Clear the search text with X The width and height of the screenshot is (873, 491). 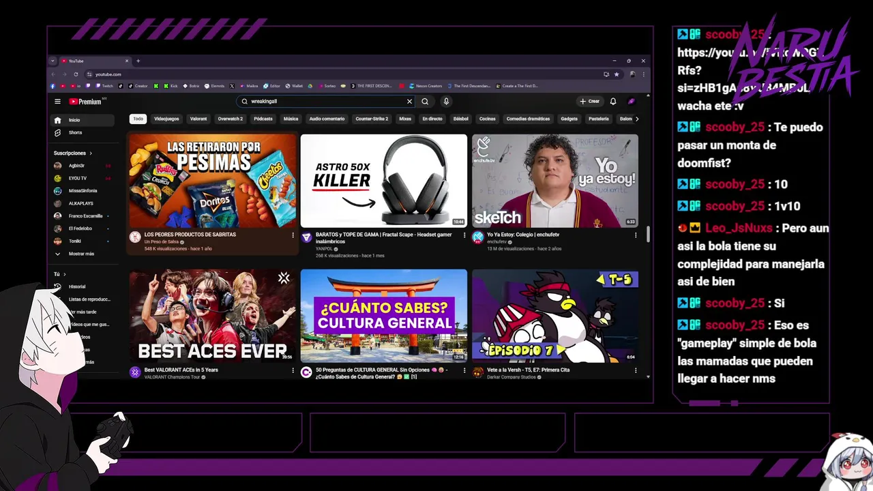pyautogui.click(x=409, y=101)
